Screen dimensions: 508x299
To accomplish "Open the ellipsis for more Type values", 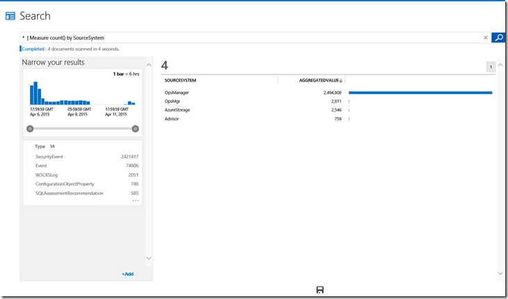I will [135, 200].
